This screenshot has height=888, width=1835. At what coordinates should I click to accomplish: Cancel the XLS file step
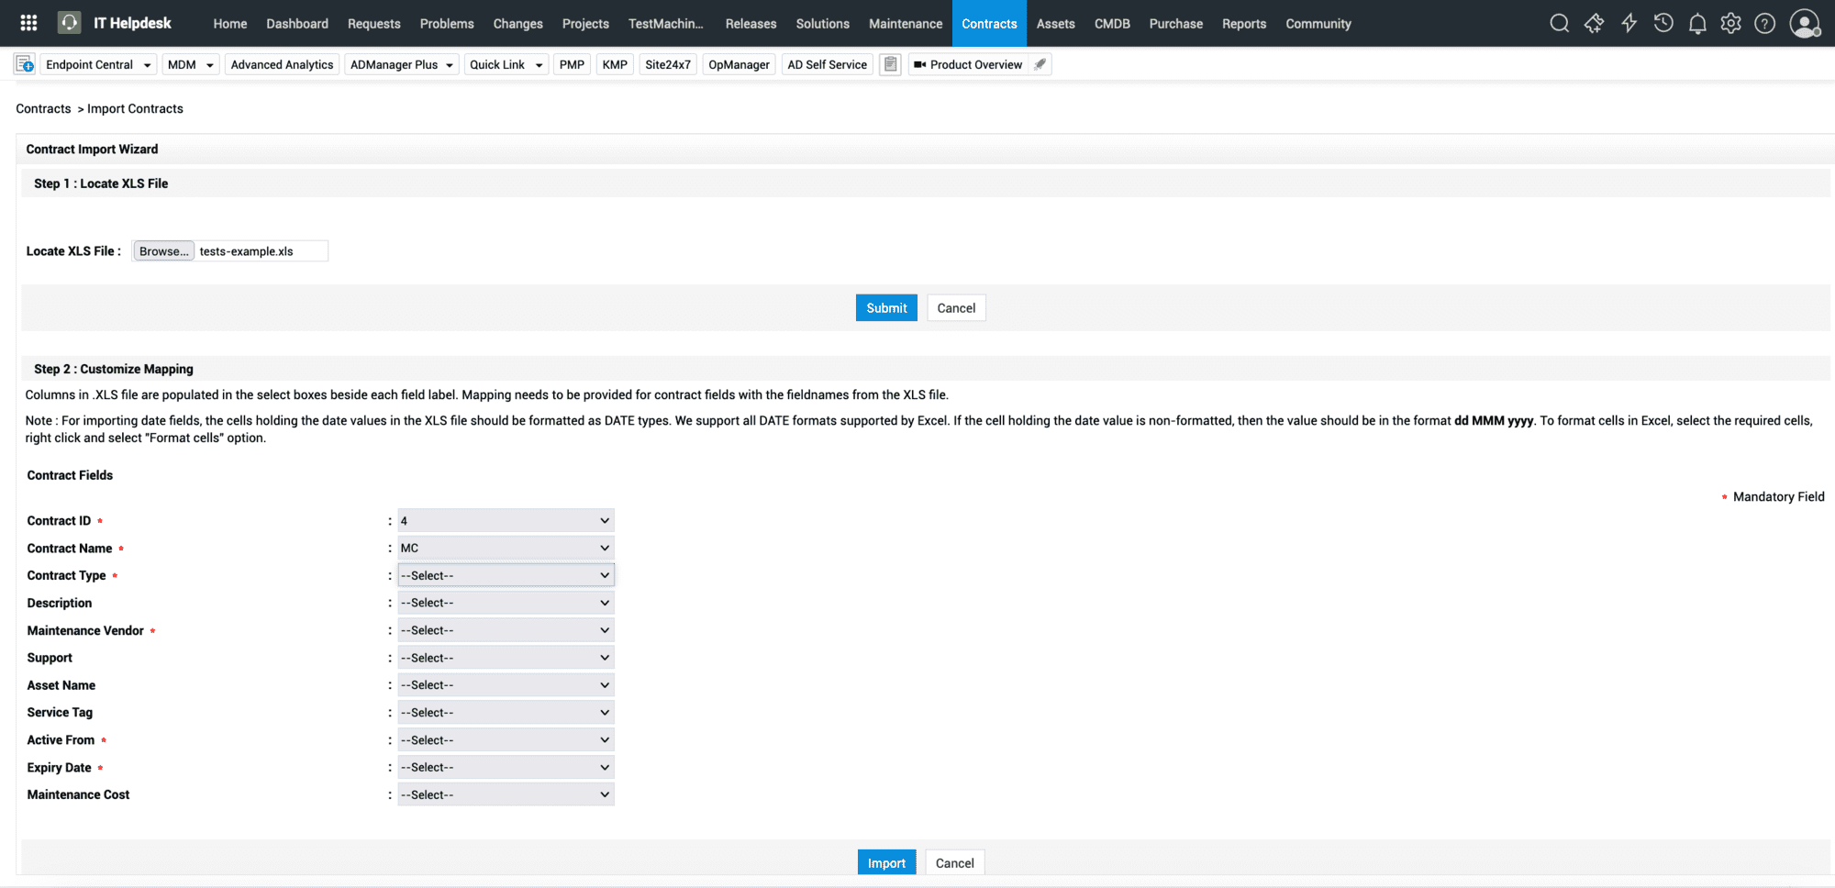coord(956,308)
